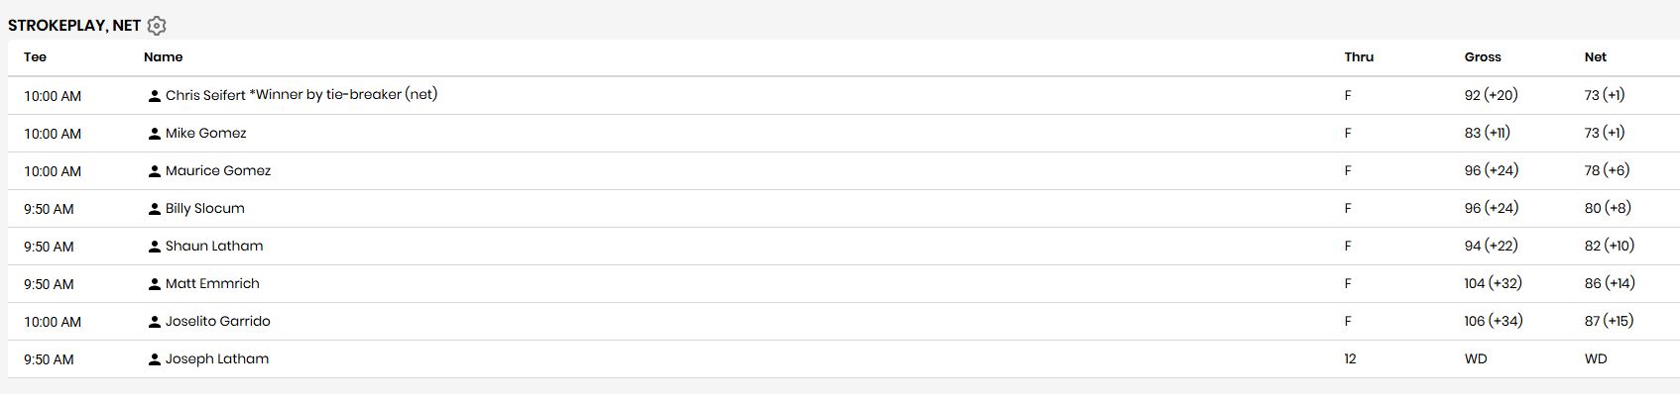1680x403 pixels.
Task: Sort by the Net column header
Action: tap(1595, 57)
